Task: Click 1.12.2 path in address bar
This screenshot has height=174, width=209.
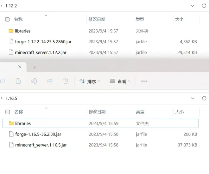Action: [x=11, y=6]
